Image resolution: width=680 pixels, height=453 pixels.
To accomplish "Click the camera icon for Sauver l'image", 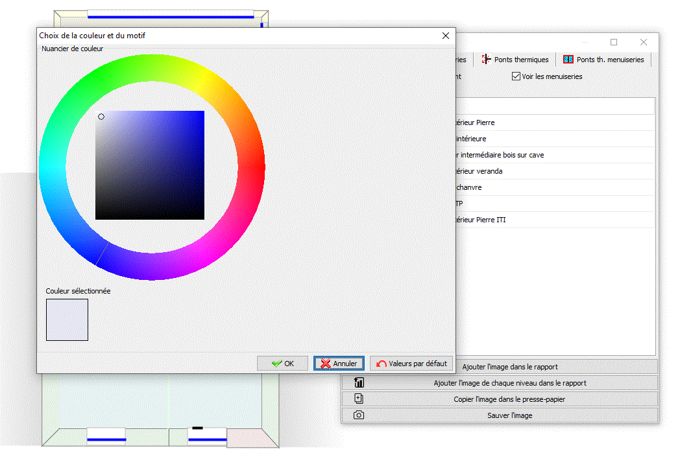I will tap(358, 415).
